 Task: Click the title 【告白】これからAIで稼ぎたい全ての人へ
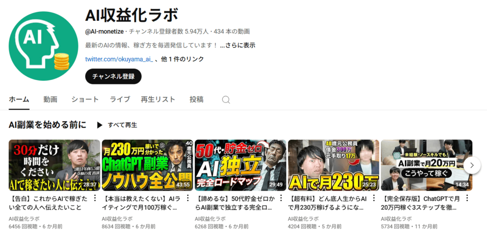tap(49, 203)
